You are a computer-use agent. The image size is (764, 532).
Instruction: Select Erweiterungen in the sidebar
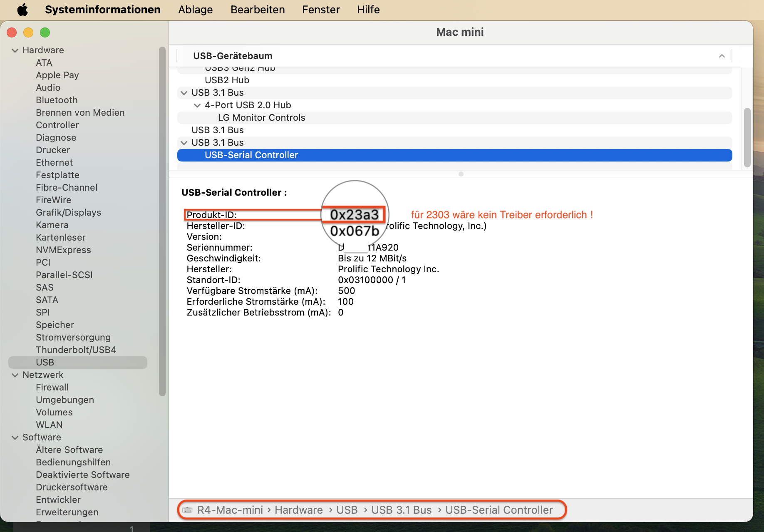coord(67,512)
